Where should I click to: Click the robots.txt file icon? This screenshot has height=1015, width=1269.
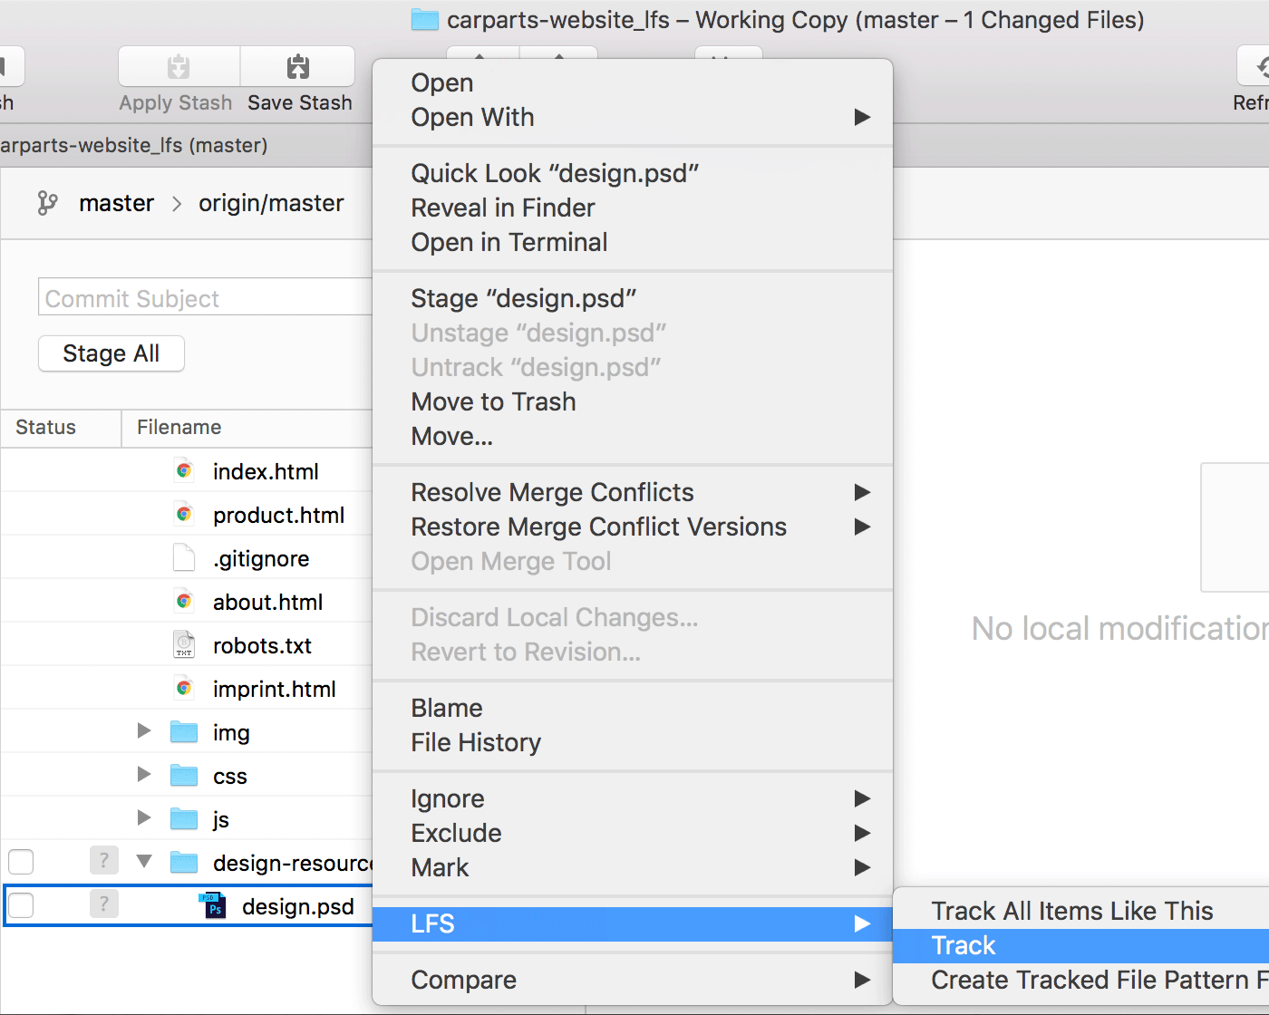tap(183, 644)
